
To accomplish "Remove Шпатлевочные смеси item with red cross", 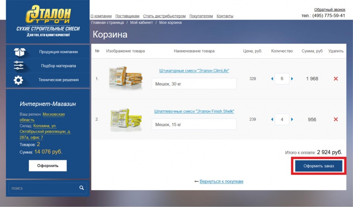I will point(336,119).
